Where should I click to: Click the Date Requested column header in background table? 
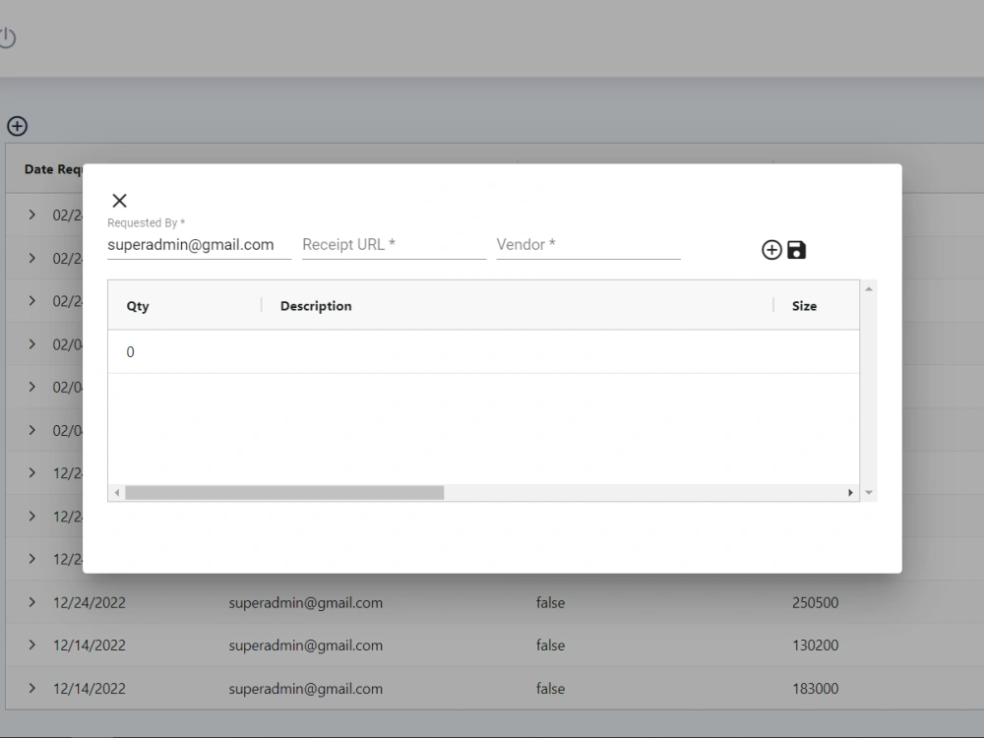(53, 169)
